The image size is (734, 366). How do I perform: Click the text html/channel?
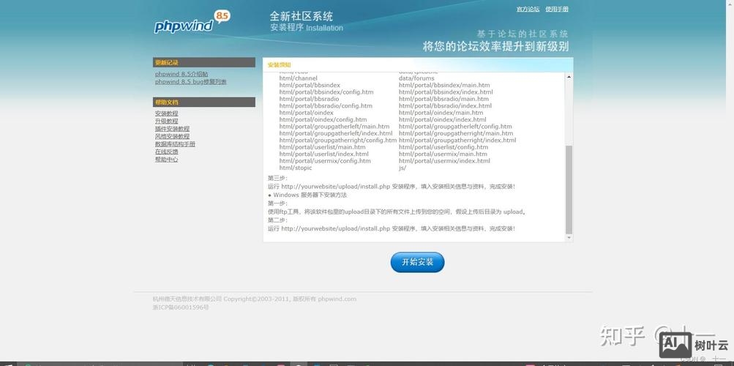pyautogui.click(x=298, y=78)
